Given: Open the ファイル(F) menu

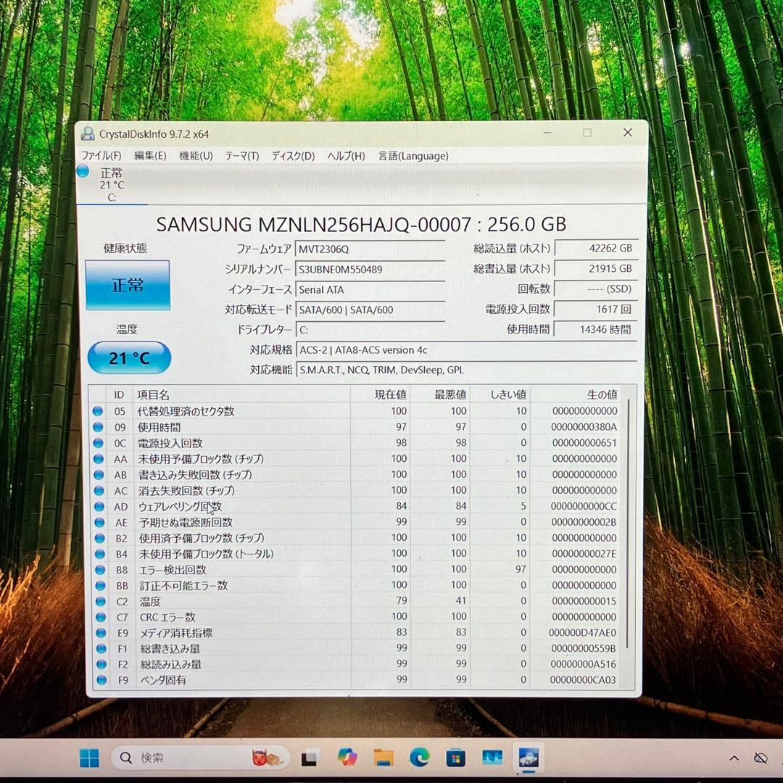Looking at the screenshot, I should point(101,156).
